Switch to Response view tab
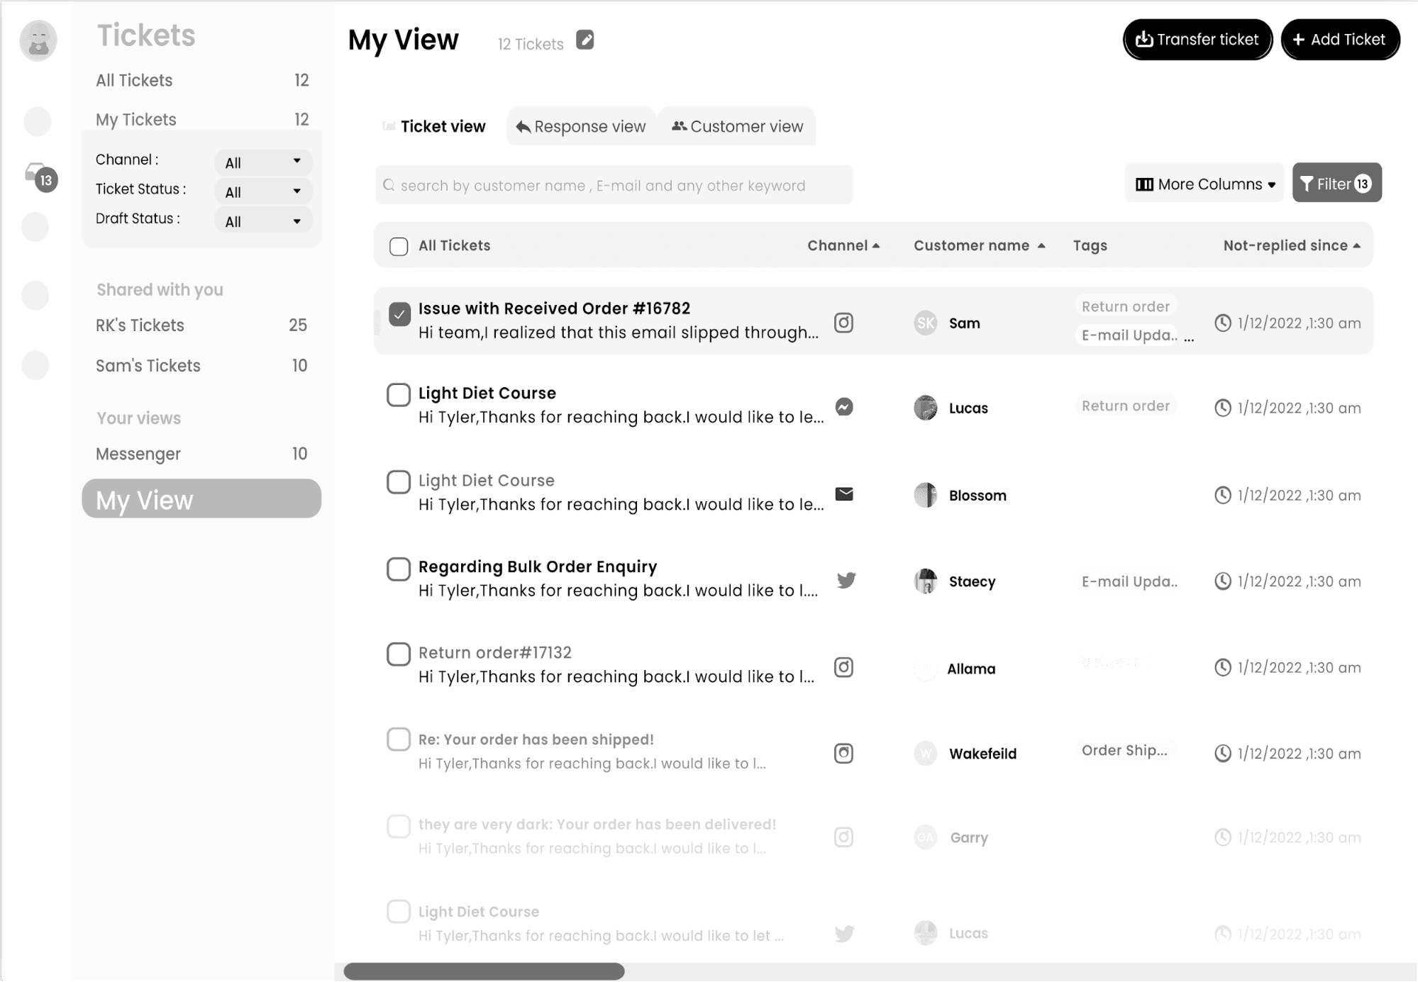 pyautogui.click(x=582, y=126)
